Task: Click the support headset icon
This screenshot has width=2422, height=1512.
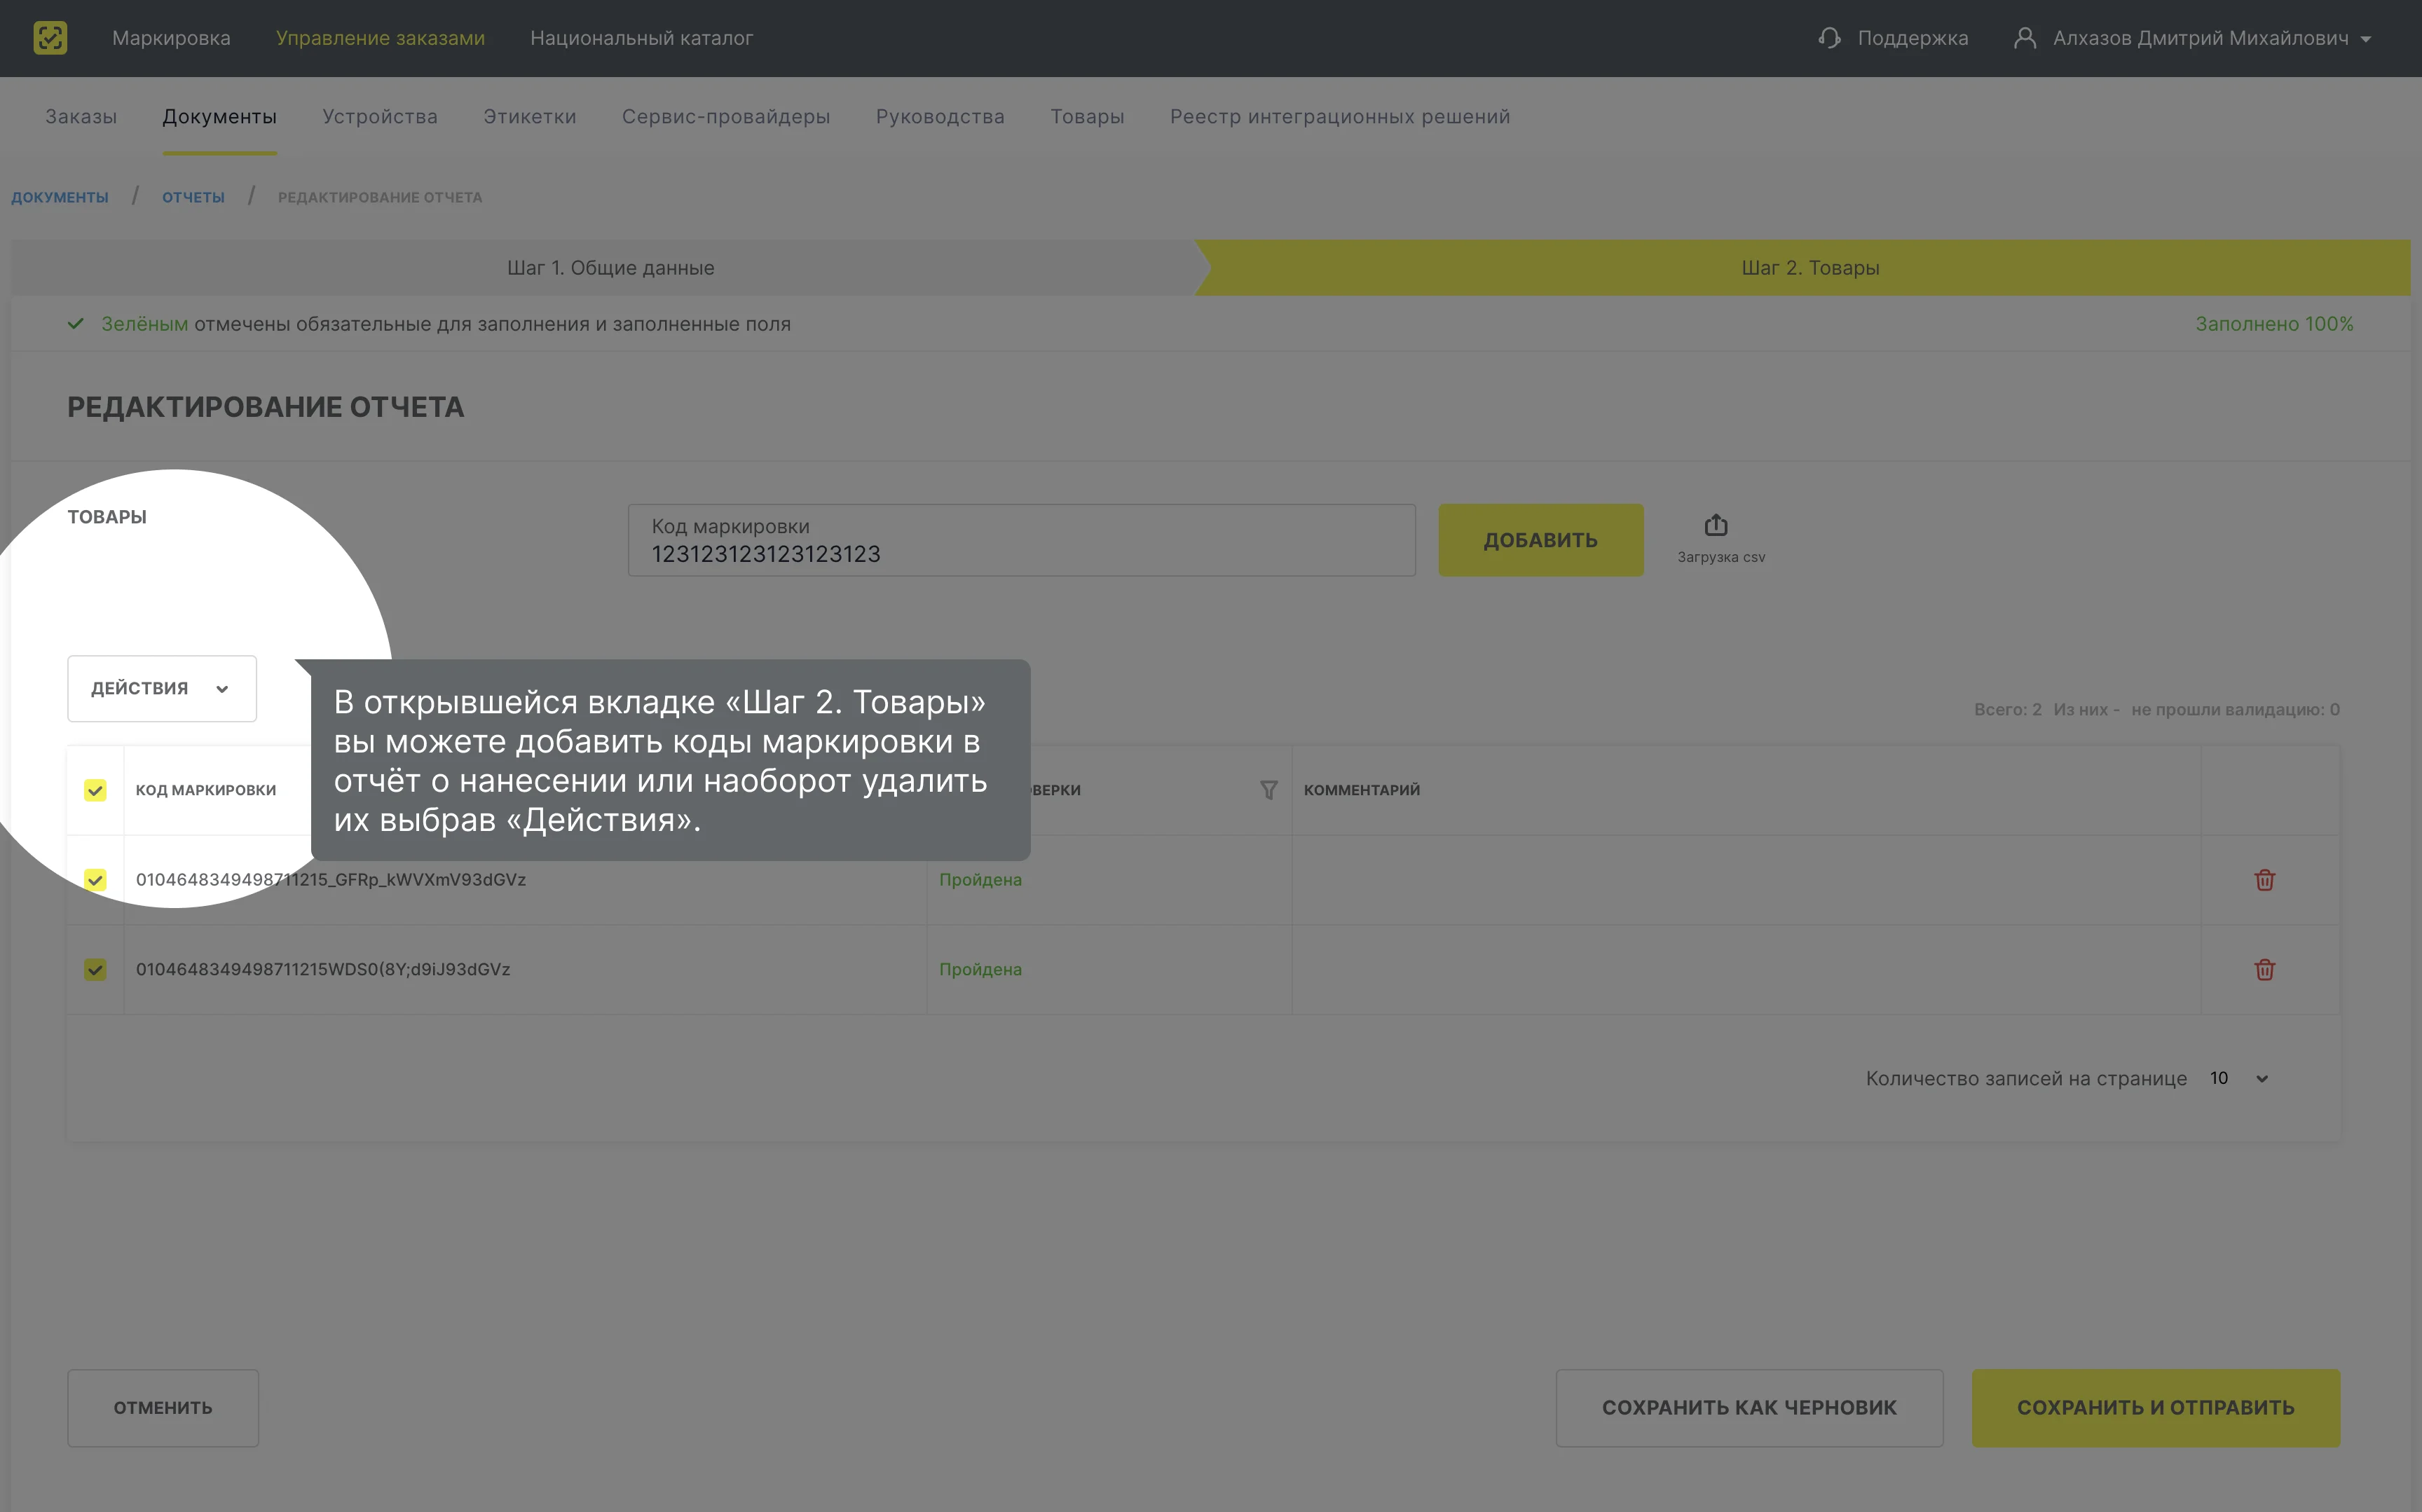Action: coord(1829,38)
